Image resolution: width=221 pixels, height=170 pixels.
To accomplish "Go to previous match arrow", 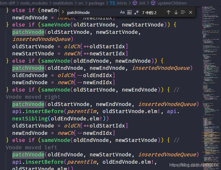I will (x=168, y=12).
